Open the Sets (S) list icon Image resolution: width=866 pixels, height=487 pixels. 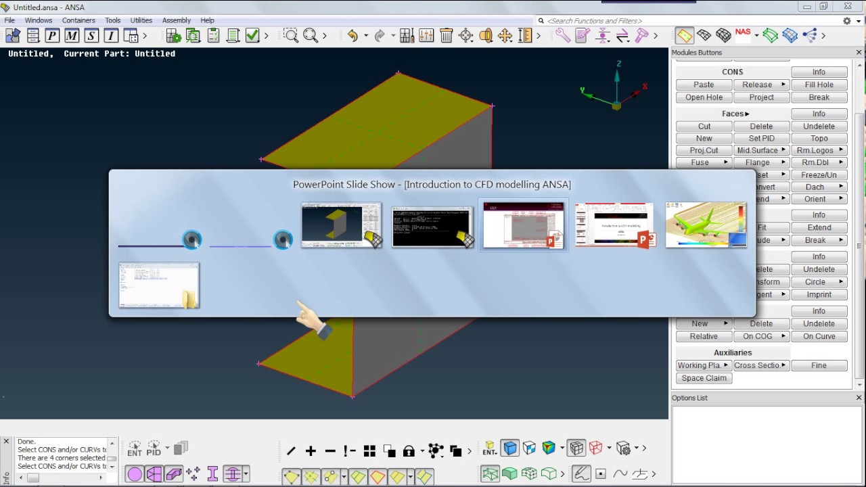[91, 36]
